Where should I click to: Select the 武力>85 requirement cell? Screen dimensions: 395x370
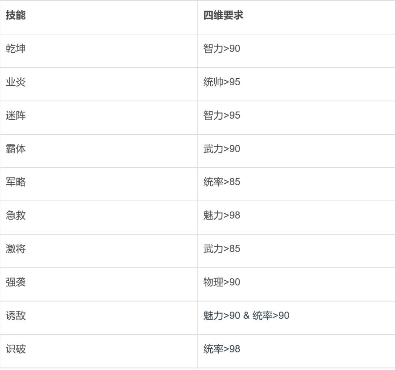(222, 249)
